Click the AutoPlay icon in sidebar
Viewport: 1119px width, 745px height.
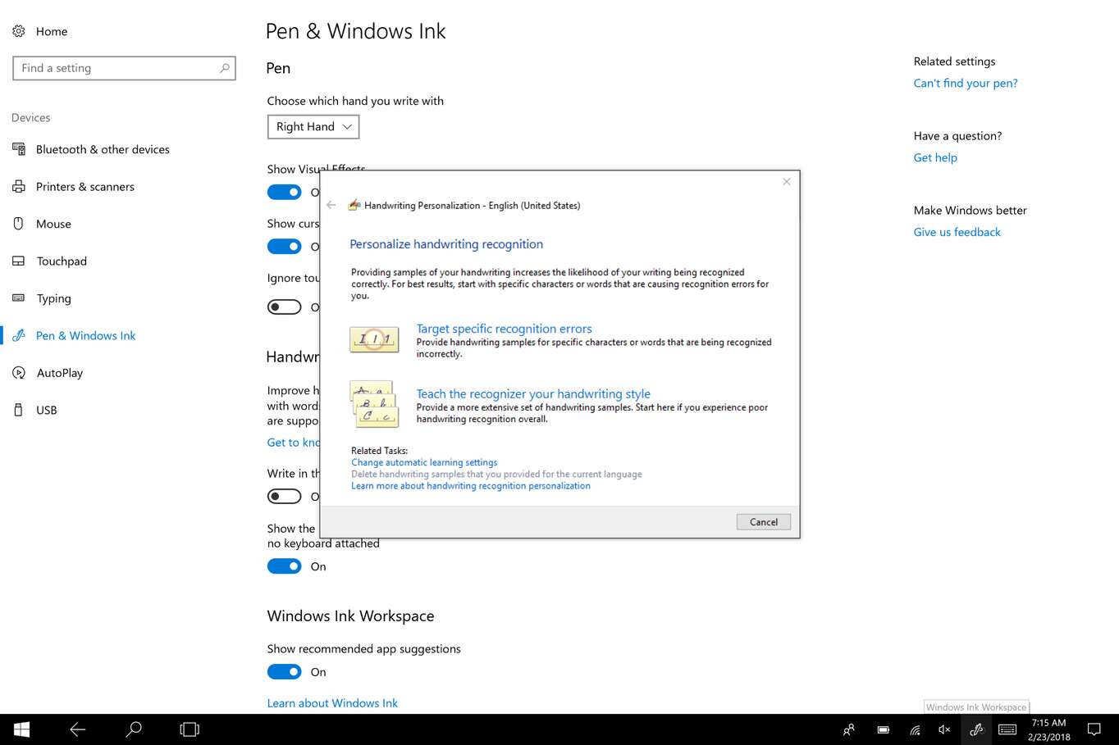click(19, 373)
